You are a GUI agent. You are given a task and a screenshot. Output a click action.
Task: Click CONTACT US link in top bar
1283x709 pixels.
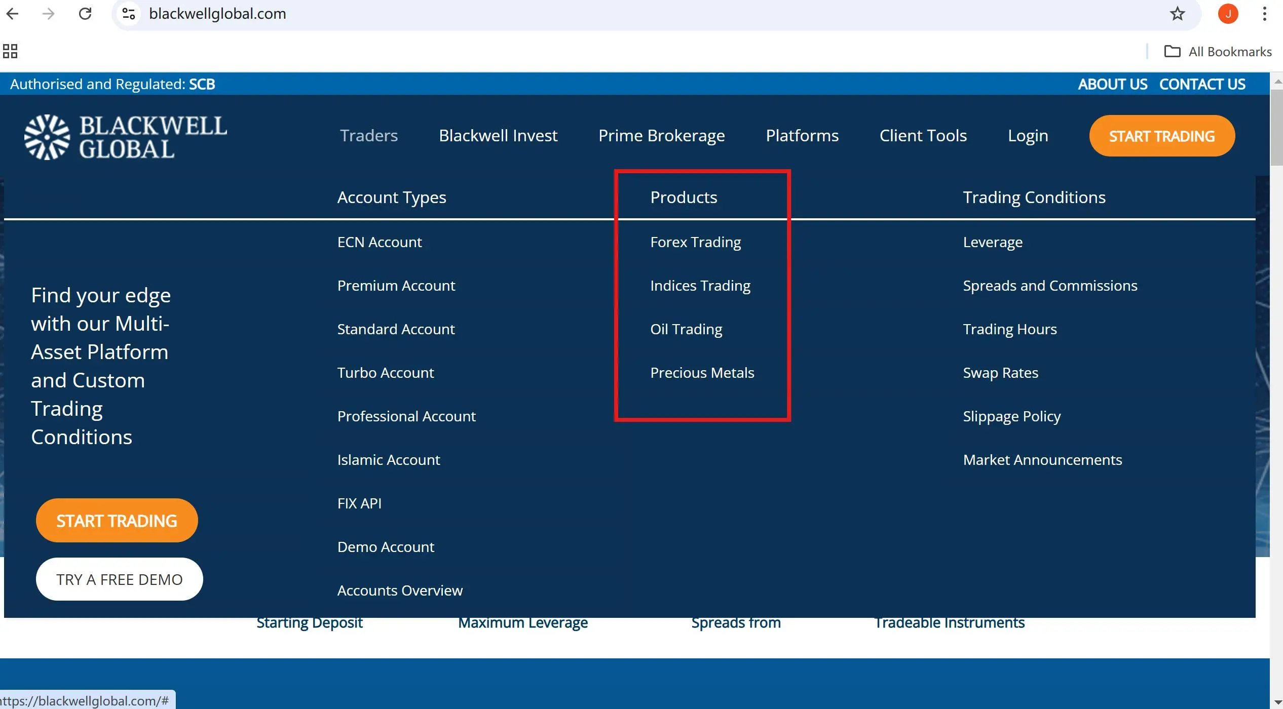(x=1202, y=84)
